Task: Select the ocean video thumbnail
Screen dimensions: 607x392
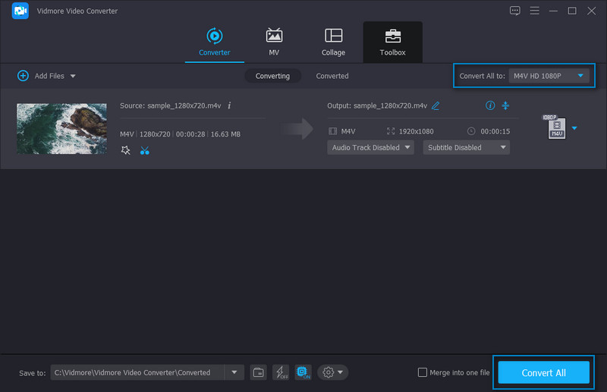Action: pos(61,128)
